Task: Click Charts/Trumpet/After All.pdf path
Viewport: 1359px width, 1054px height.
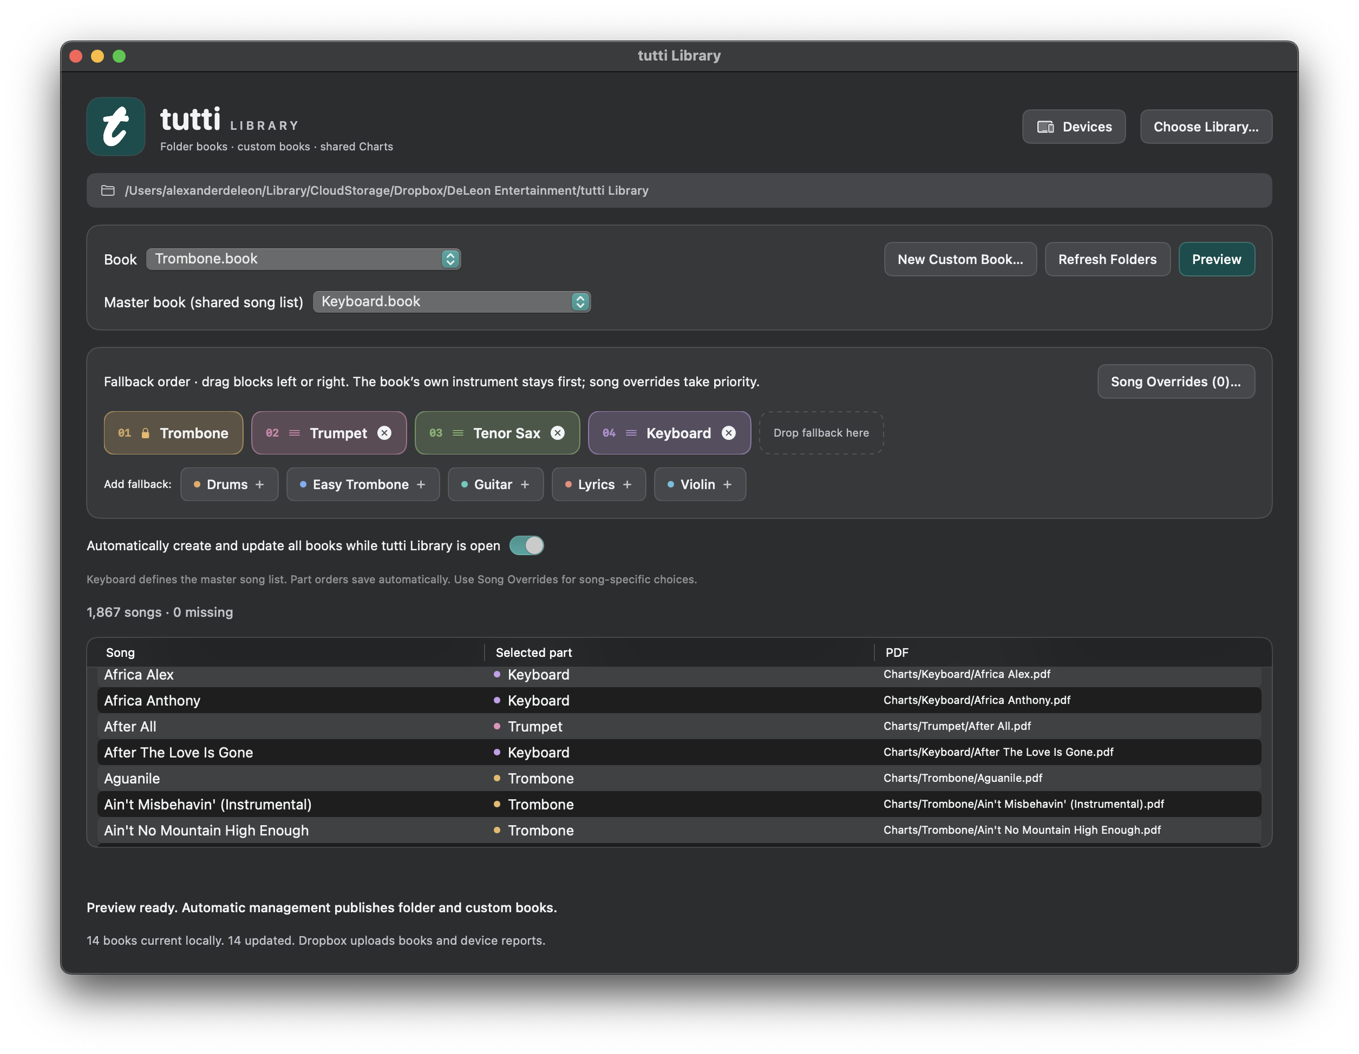Action: (x=957, y=726)
